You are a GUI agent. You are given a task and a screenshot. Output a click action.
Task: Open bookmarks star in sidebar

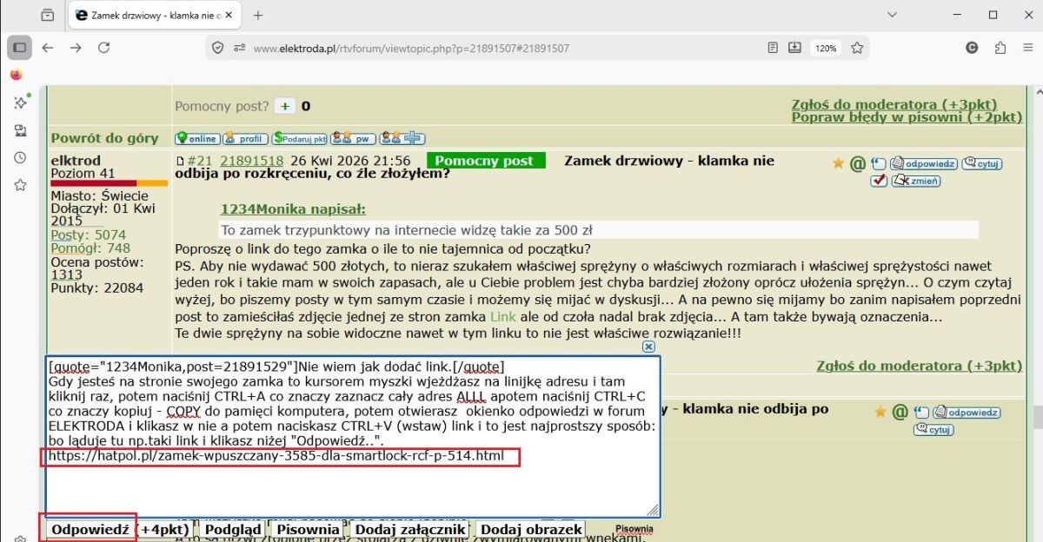click(19, 185)
